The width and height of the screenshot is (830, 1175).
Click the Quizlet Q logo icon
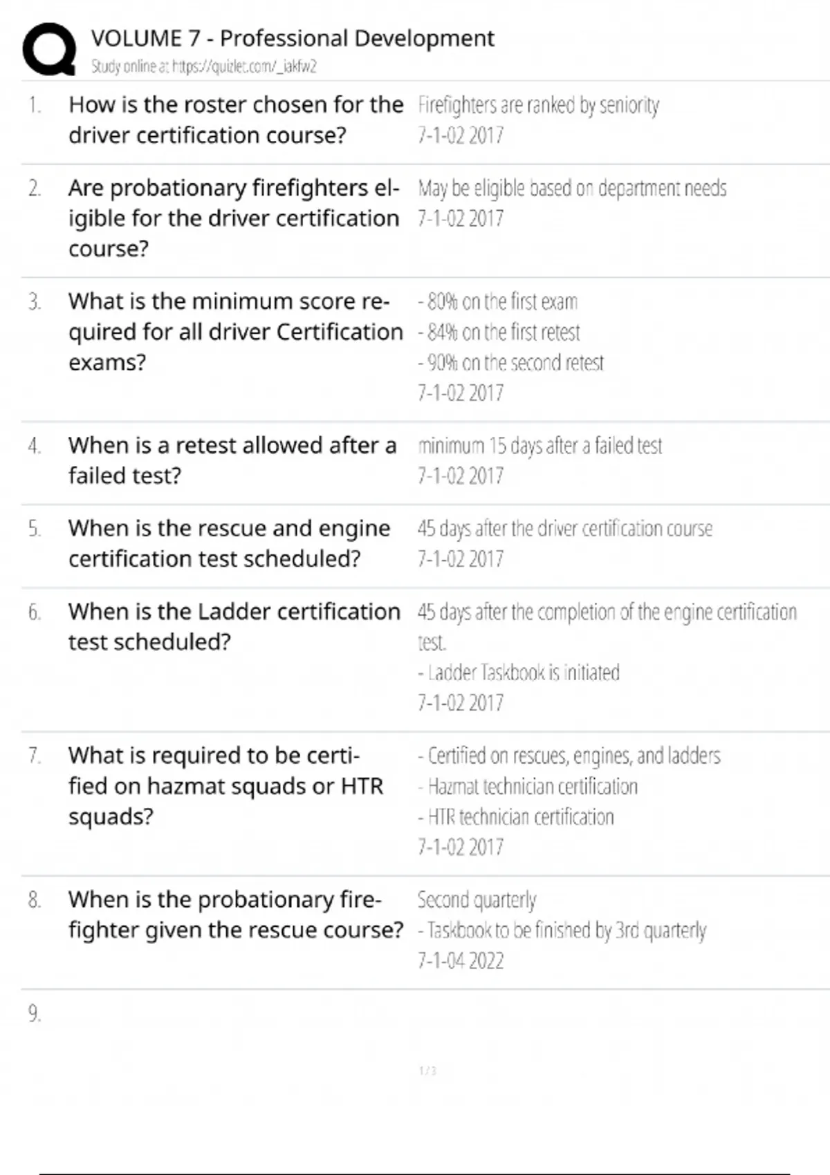(x=49, y=49)
